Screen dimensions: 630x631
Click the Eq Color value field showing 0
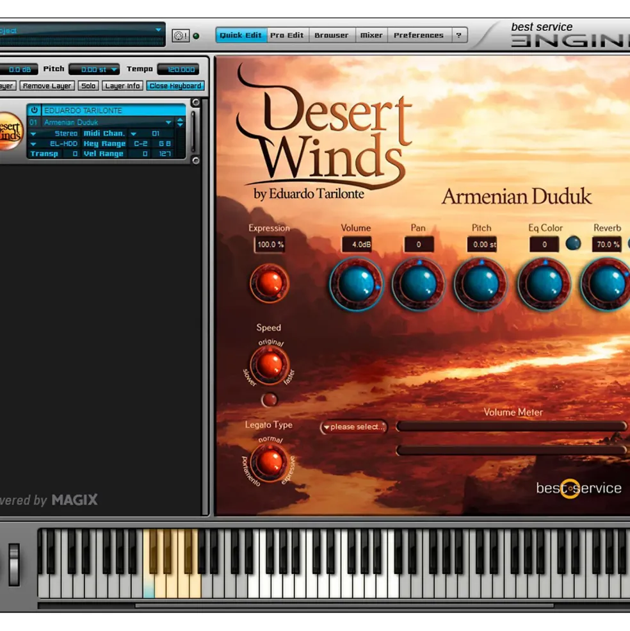click(x=544, y=244)
